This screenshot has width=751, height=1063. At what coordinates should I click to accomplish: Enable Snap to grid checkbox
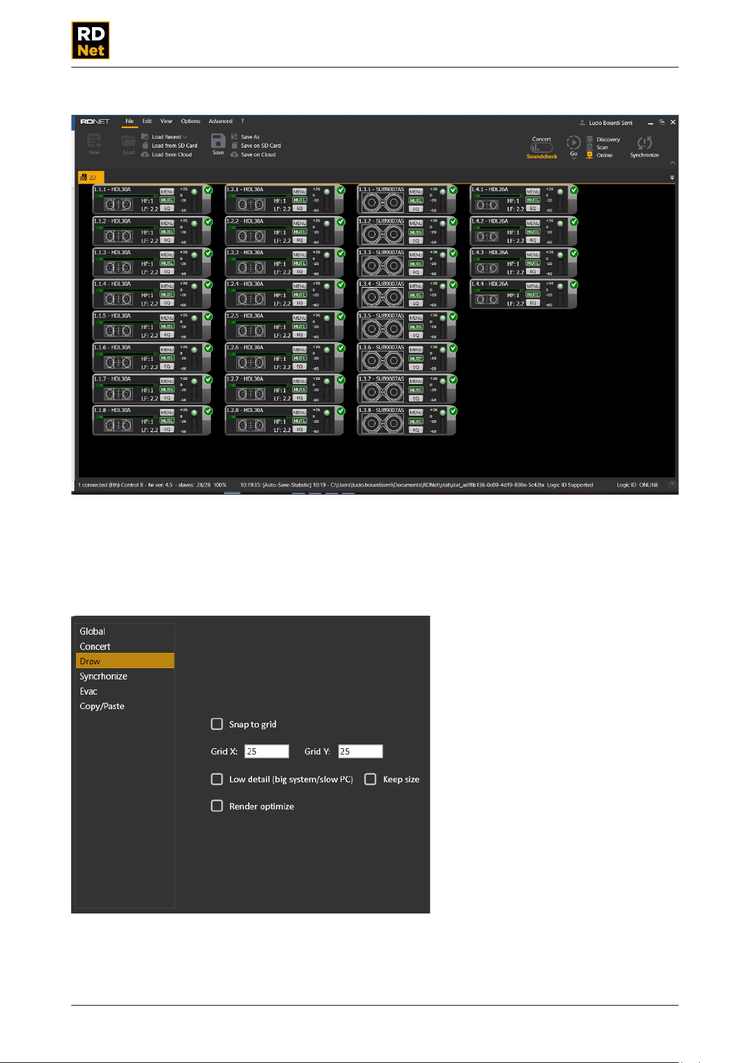(217, 724)
